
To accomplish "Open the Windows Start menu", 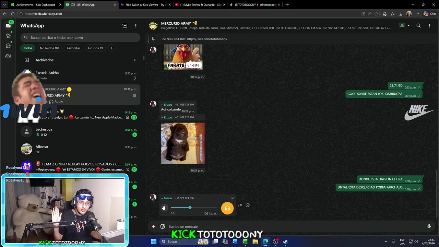I will click(x=154, y=242).
